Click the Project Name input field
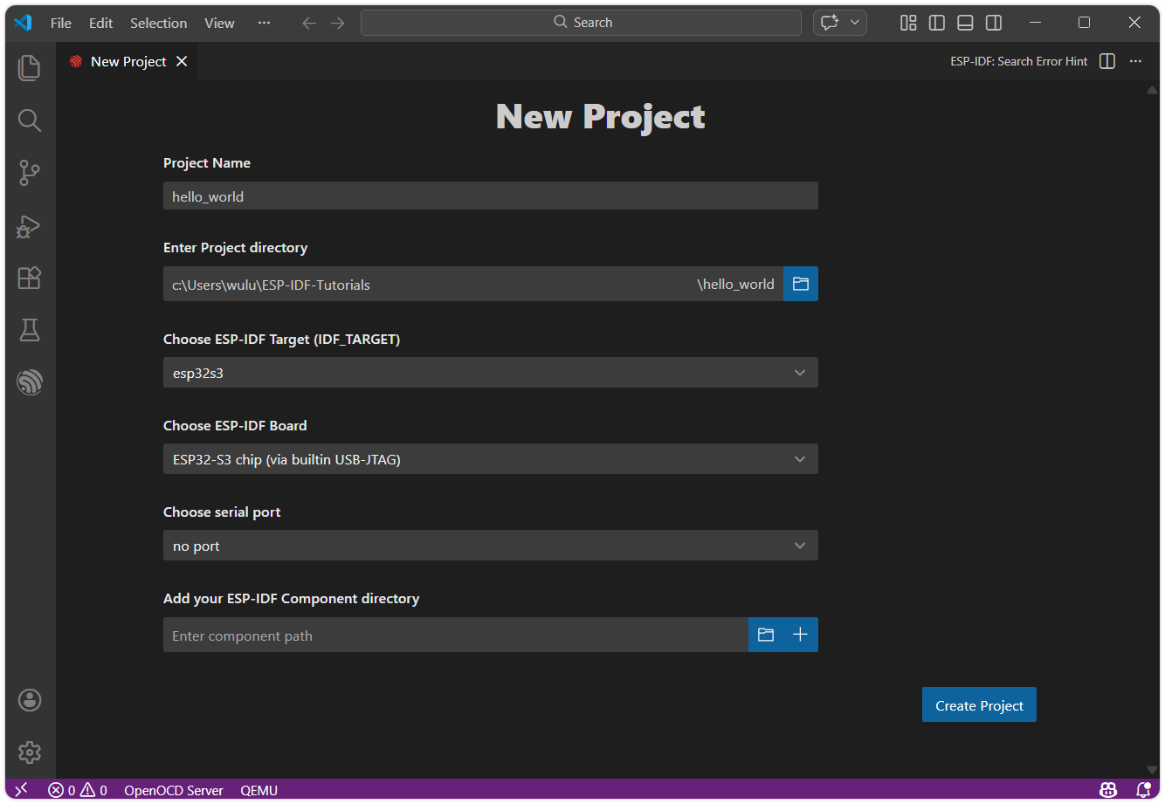 (489, 196)
